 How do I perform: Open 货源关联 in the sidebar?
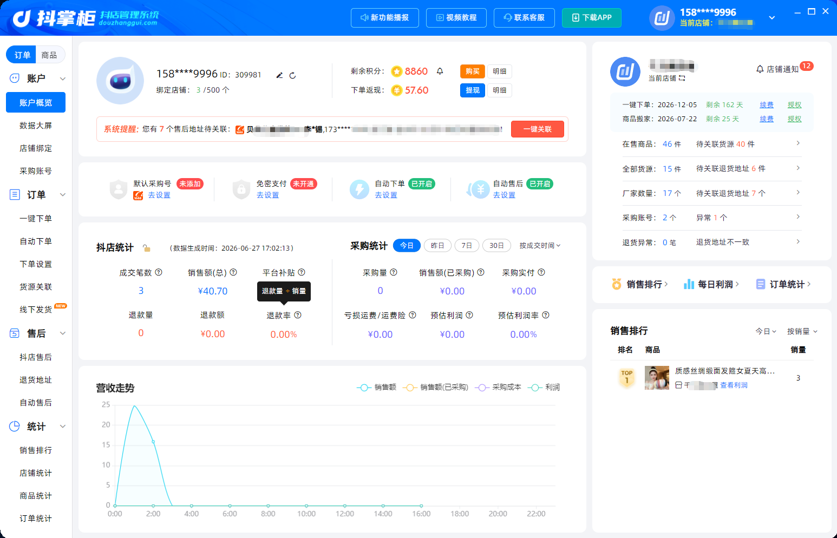[36, 287]
